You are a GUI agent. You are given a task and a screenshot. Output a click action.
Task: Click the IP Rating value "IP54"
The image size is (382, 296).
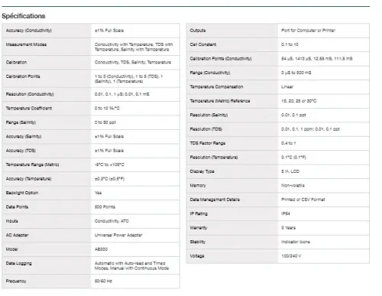pyautogui.click(x=286, y=214)
